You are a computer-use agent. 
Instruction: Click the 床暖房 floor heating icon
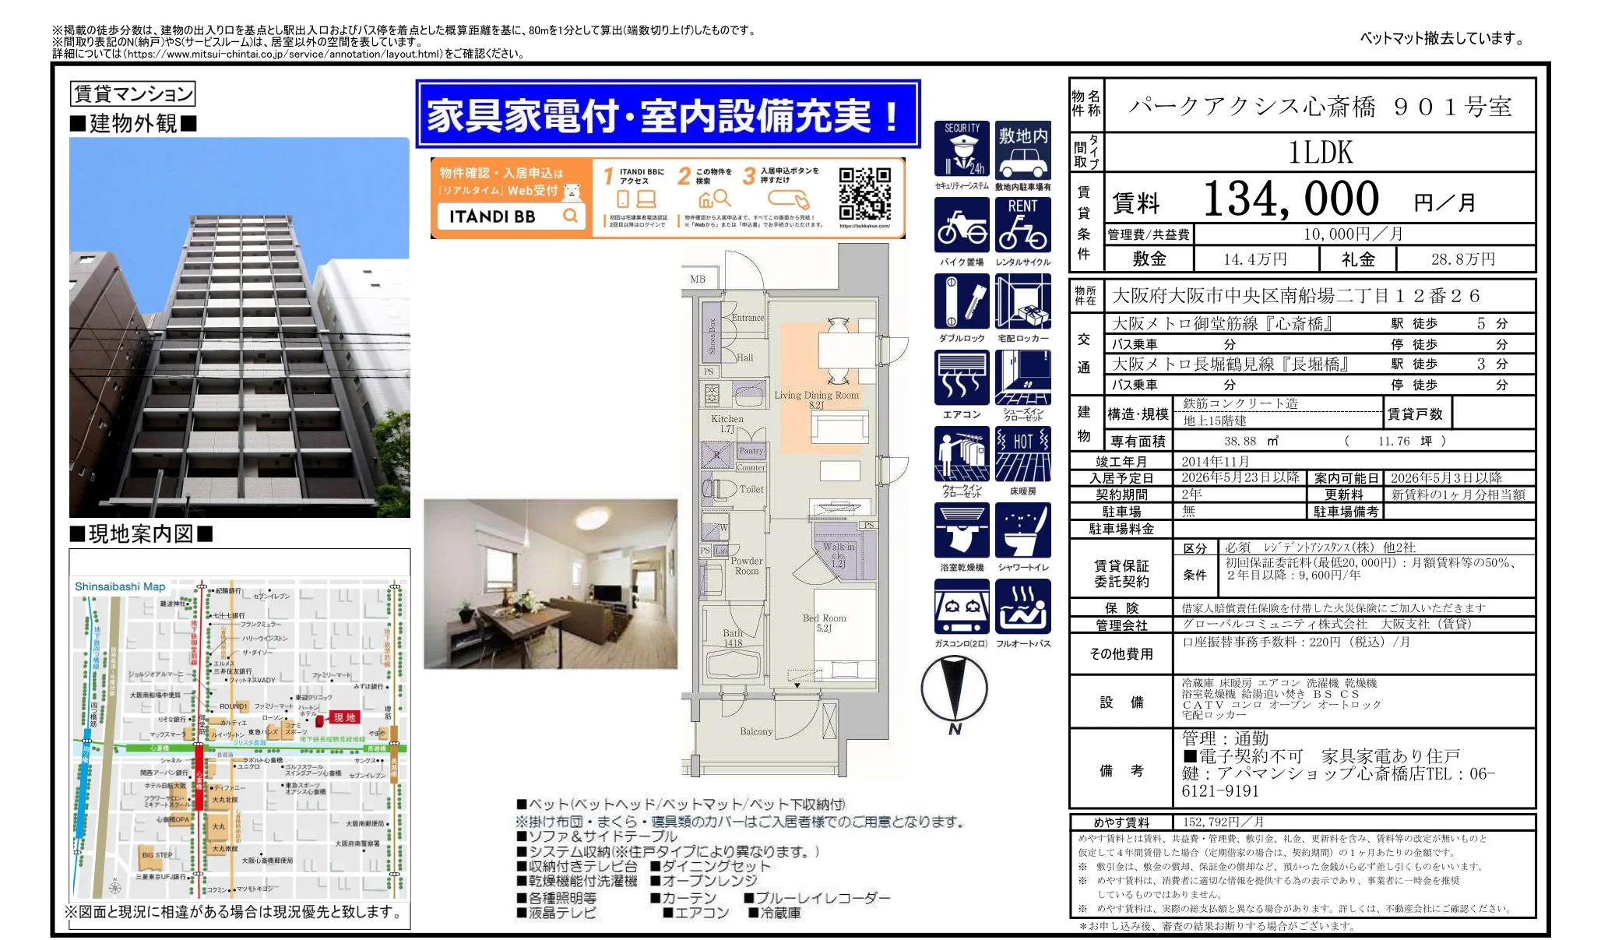1021,453
